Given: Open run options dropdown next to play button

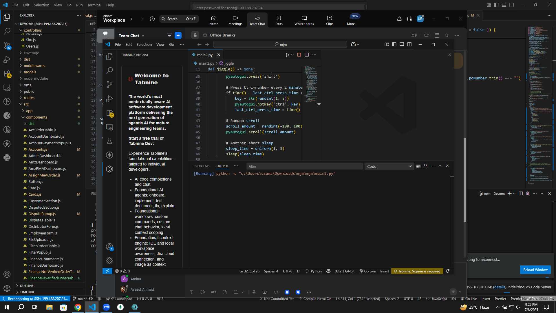Looking at the screenshot, I should (x=292, y=55).
